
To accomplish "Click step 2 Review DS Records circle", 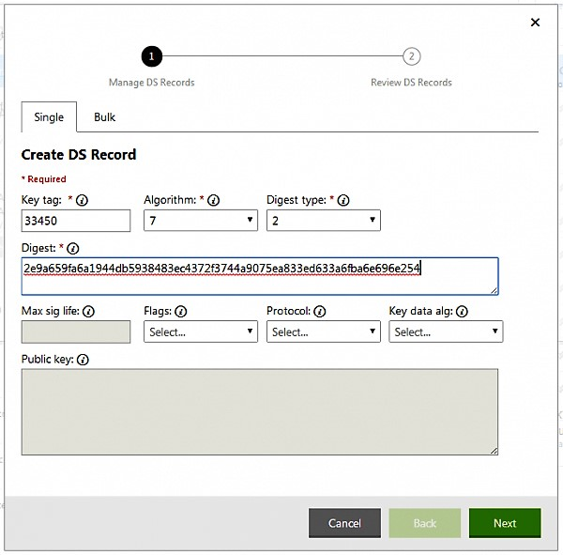I will click(x=412, y=56).
